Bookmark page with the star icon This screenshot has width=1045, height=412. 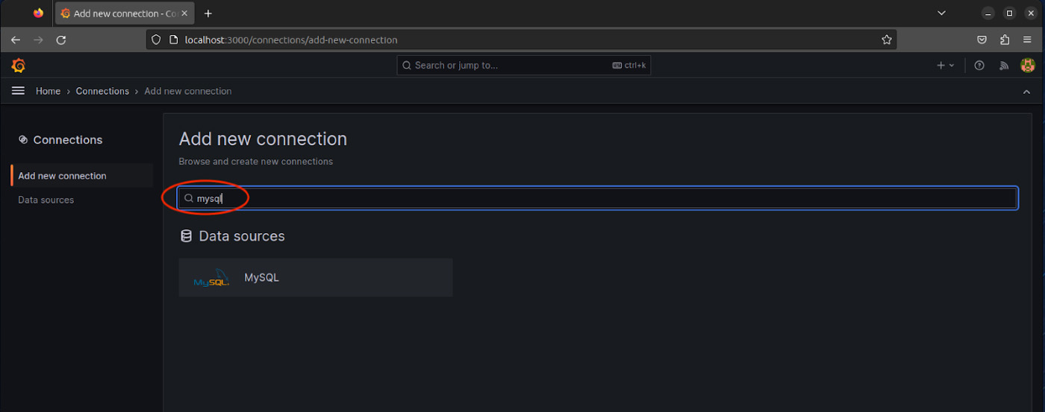(x=887, y=40)
